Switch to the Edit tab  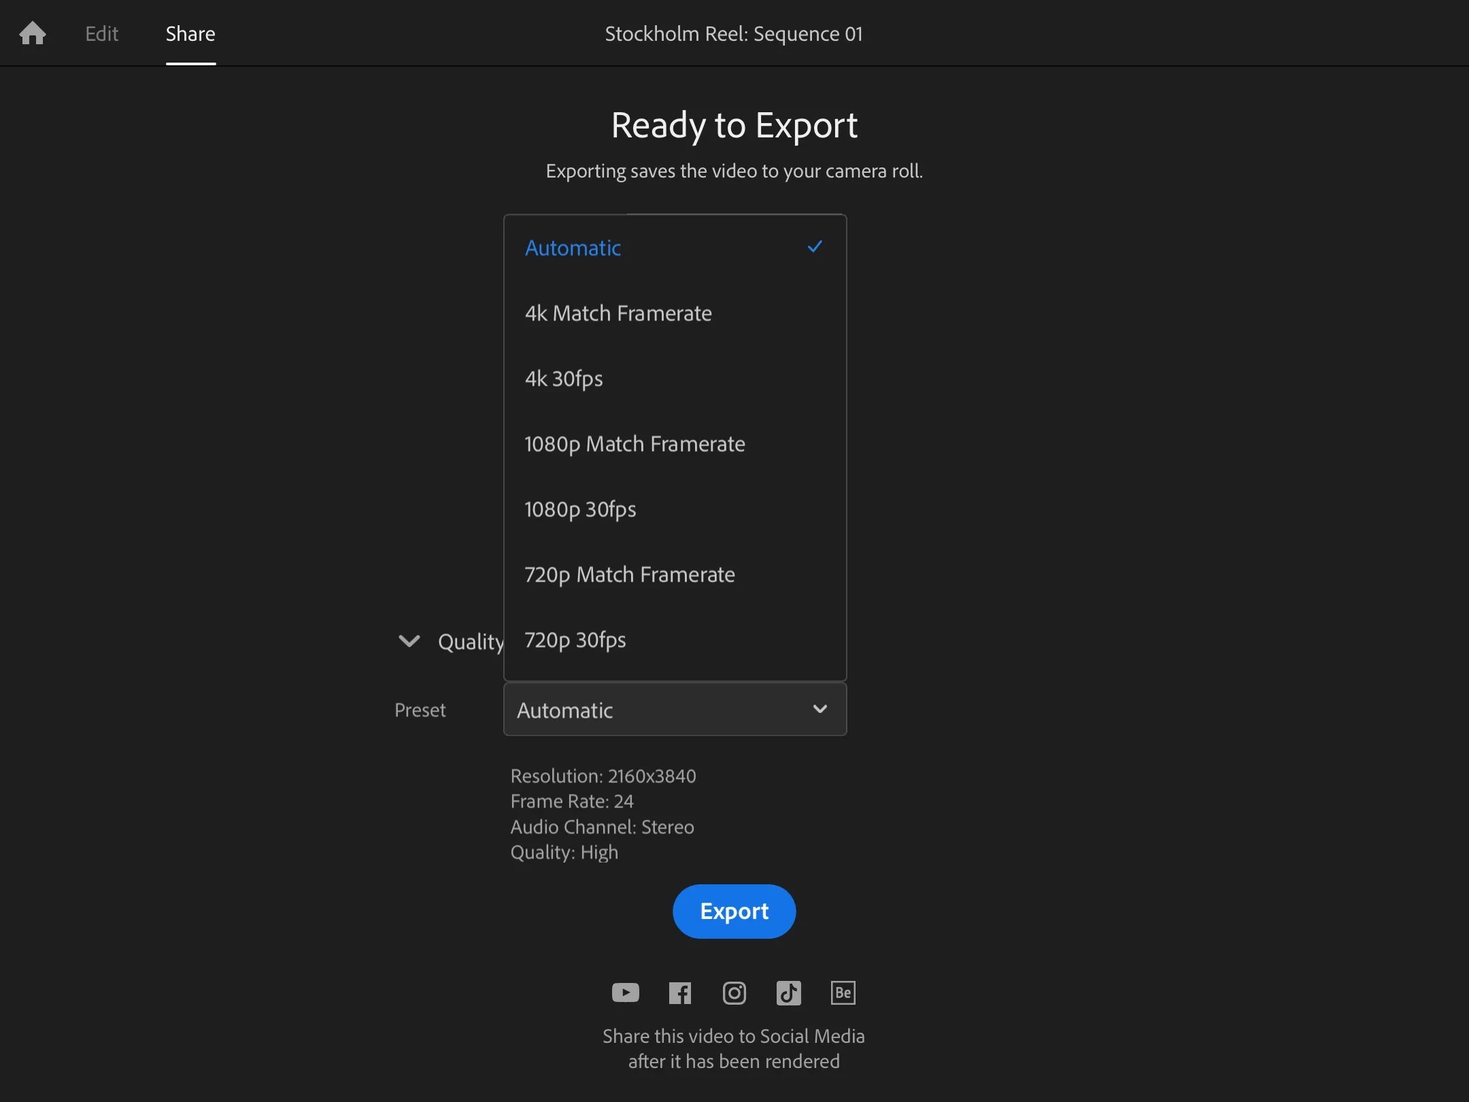click(101, 33)
